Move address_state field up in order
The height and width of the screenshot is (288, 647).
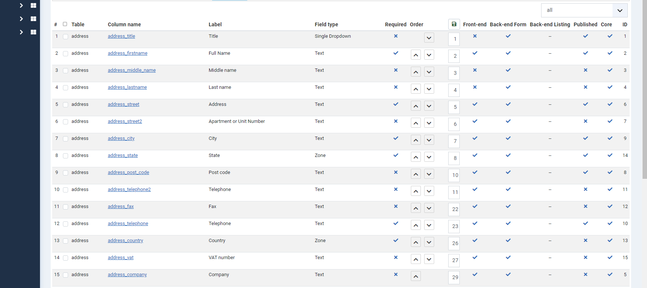(416, 157)
